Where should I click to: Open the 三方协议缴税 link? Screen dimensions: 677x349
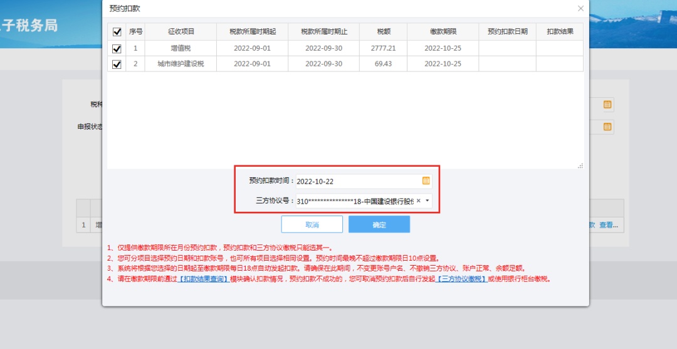click(461, 279)
